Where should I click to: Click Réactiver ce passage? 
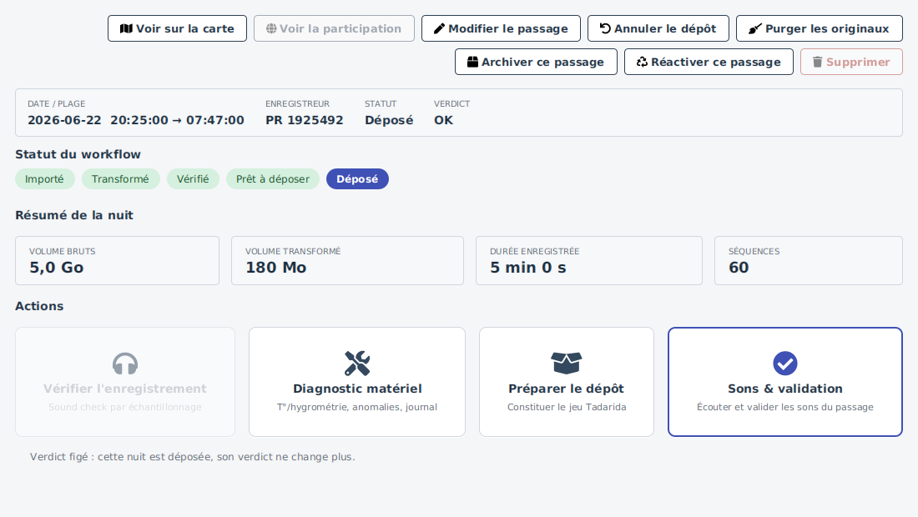coord(709,62)
